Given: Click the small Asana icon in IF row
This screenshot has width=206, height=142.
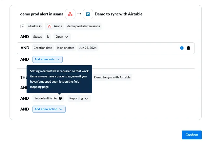Looking at the screenshot, I should pyautogui.click(x=50, y=26).
